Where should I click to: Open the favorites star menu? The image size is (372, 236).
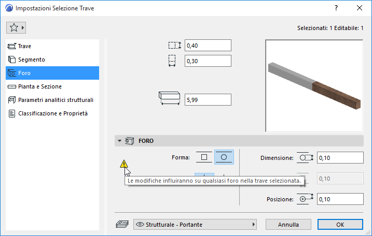[x=16, y=27]
